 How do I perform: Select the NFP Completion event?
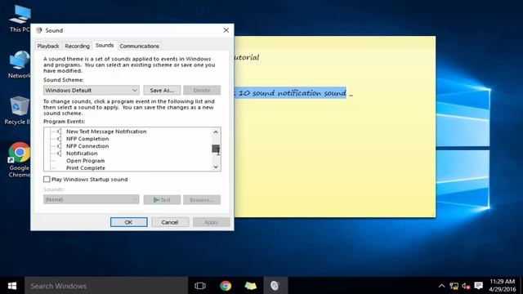point(87,139)
